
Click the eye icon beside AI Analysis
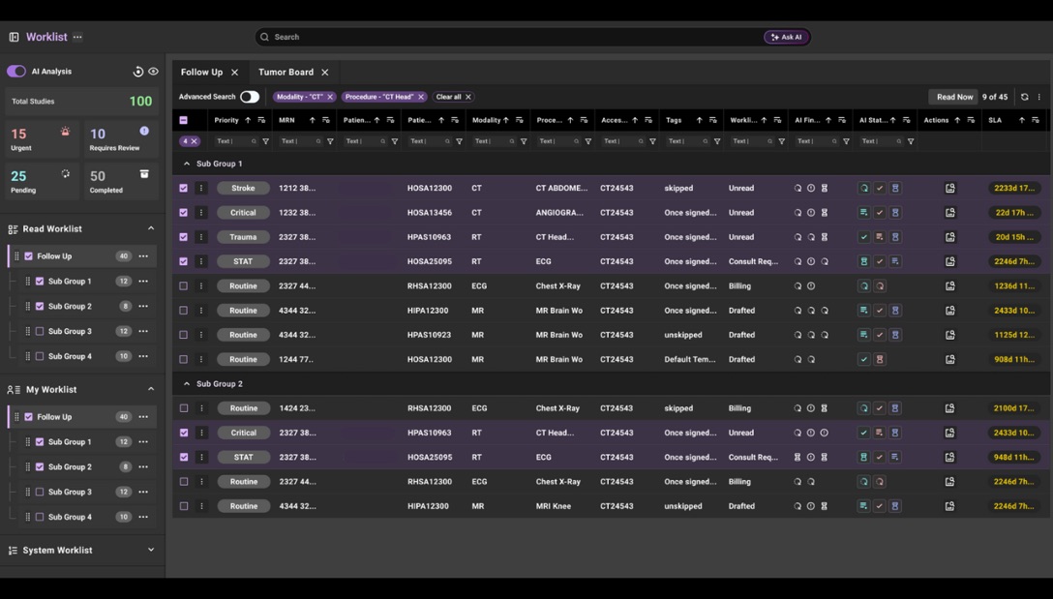[x=152, y=71]
